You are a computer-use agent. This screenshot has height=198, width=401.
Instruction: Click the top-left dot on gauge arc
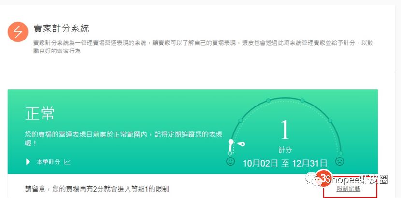[x=268, y=101]
